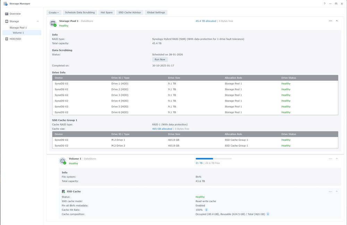
Task: Click Schedule Data Scrubbing button
Action: tap(80, 12)
